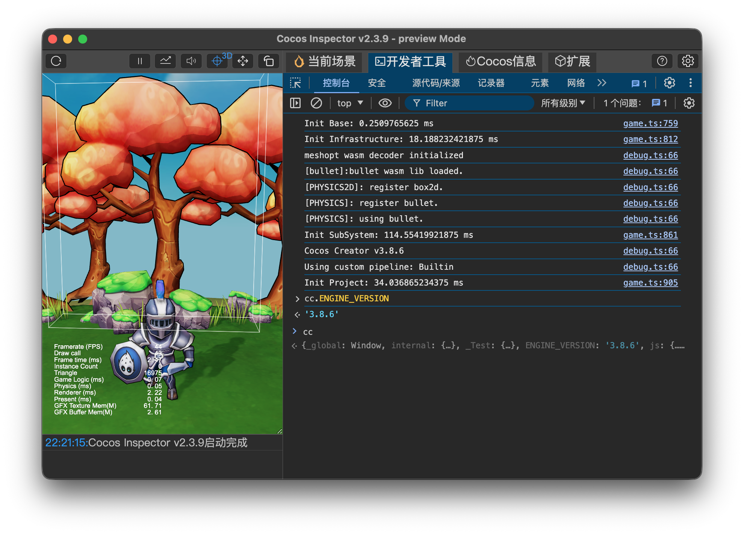Click the Init Infrastructure log message
The height and width of the screenshot is (535, 744).
pos(401,139)
